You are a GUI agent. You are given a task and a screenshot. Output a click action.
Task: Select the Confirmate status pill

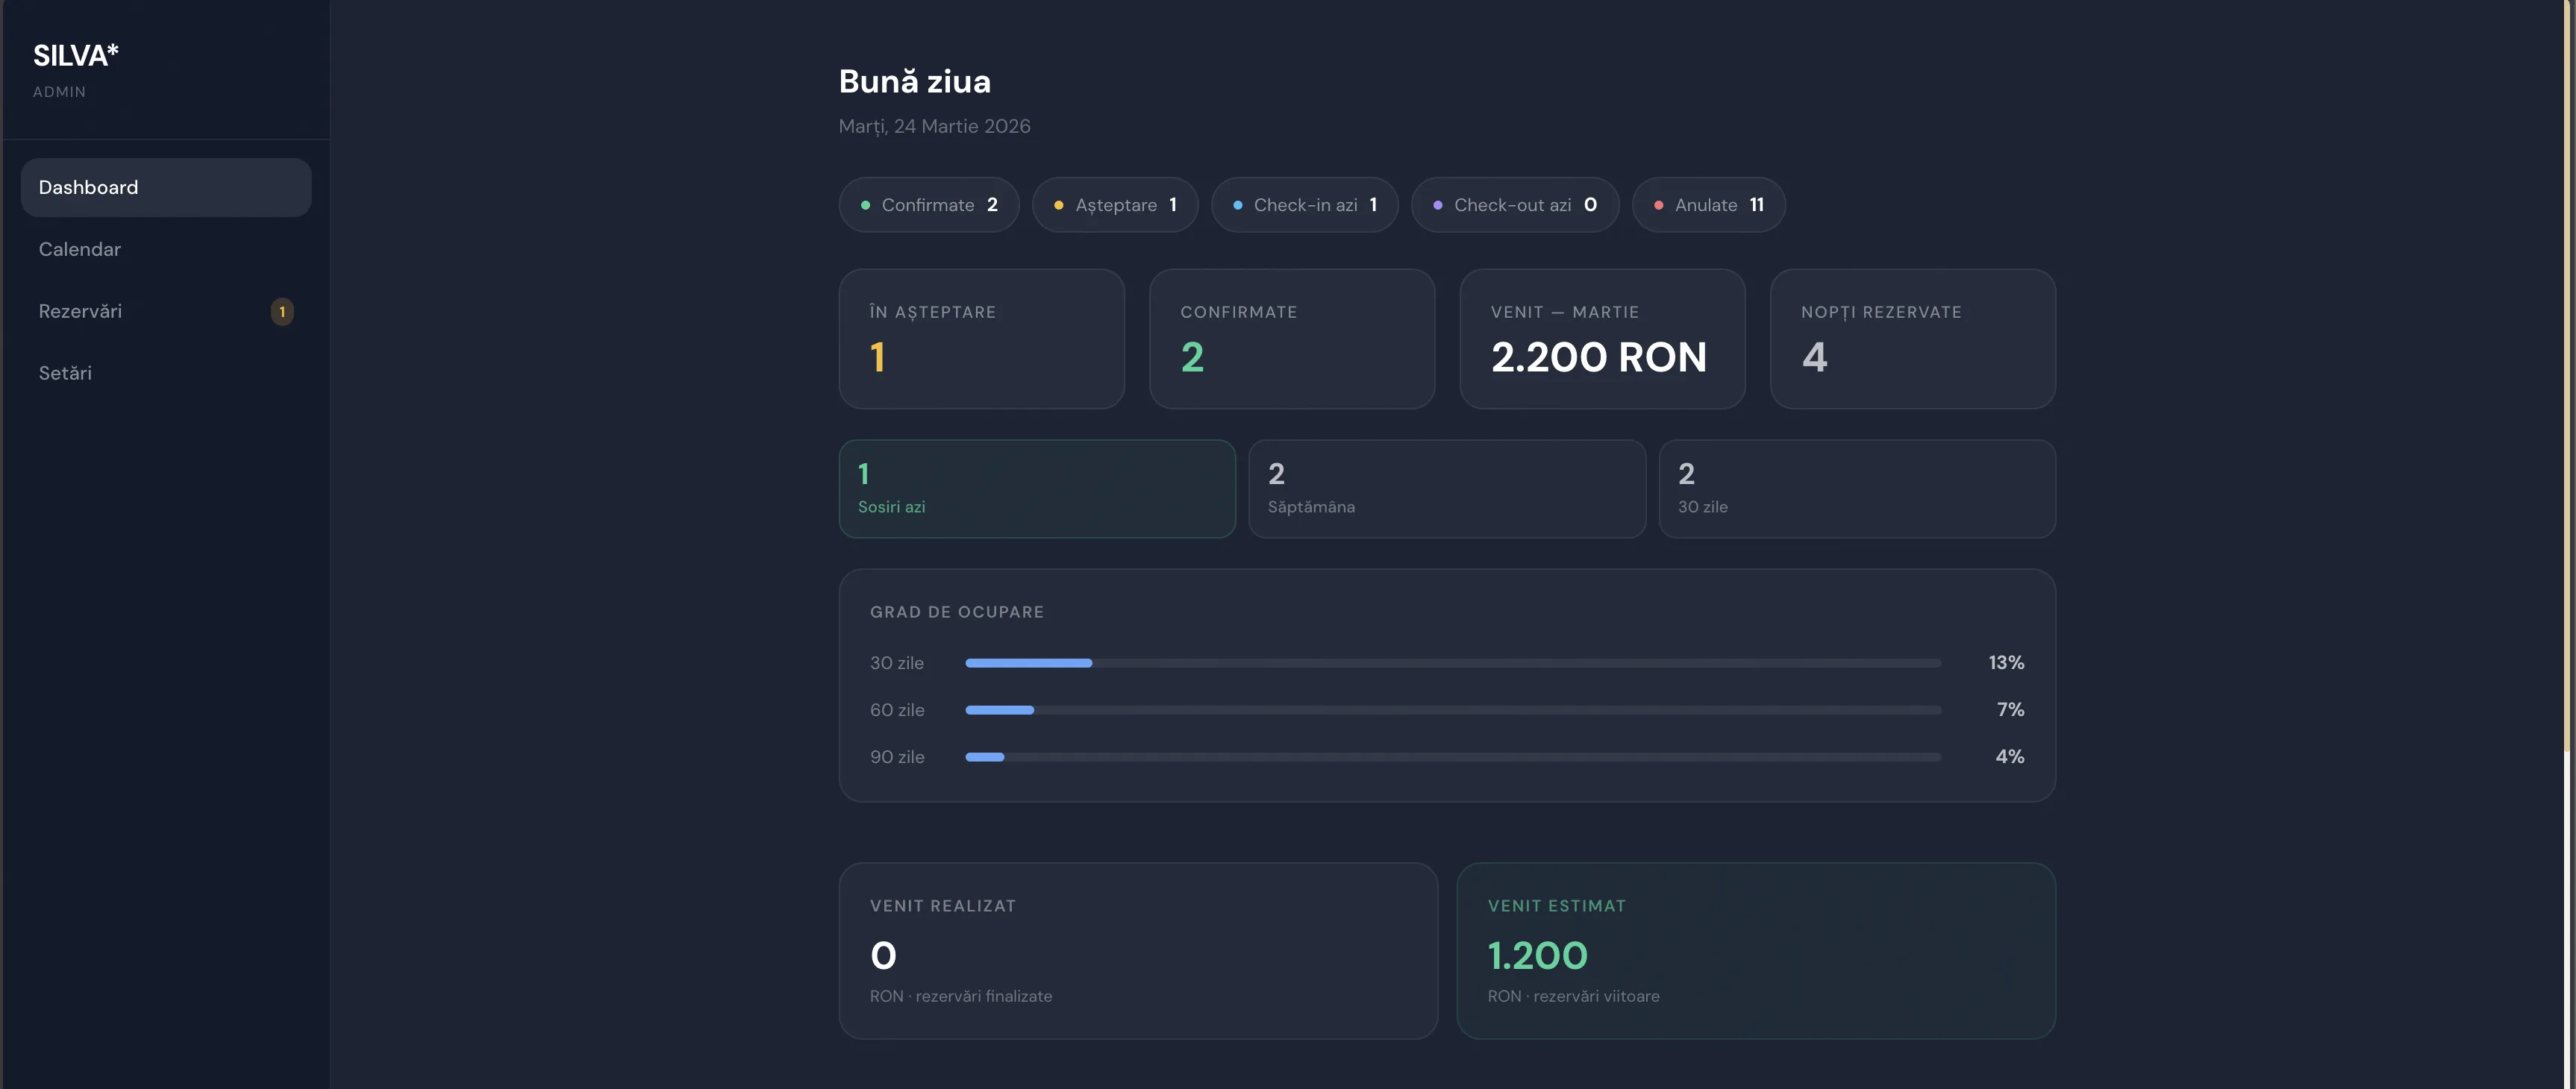pos(929,205)
